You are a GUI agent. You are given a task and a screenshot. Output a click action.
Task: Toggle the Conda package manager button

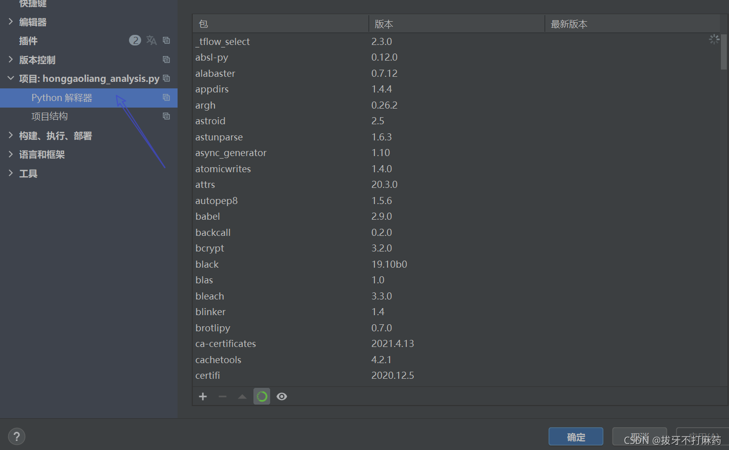(262, 396)
